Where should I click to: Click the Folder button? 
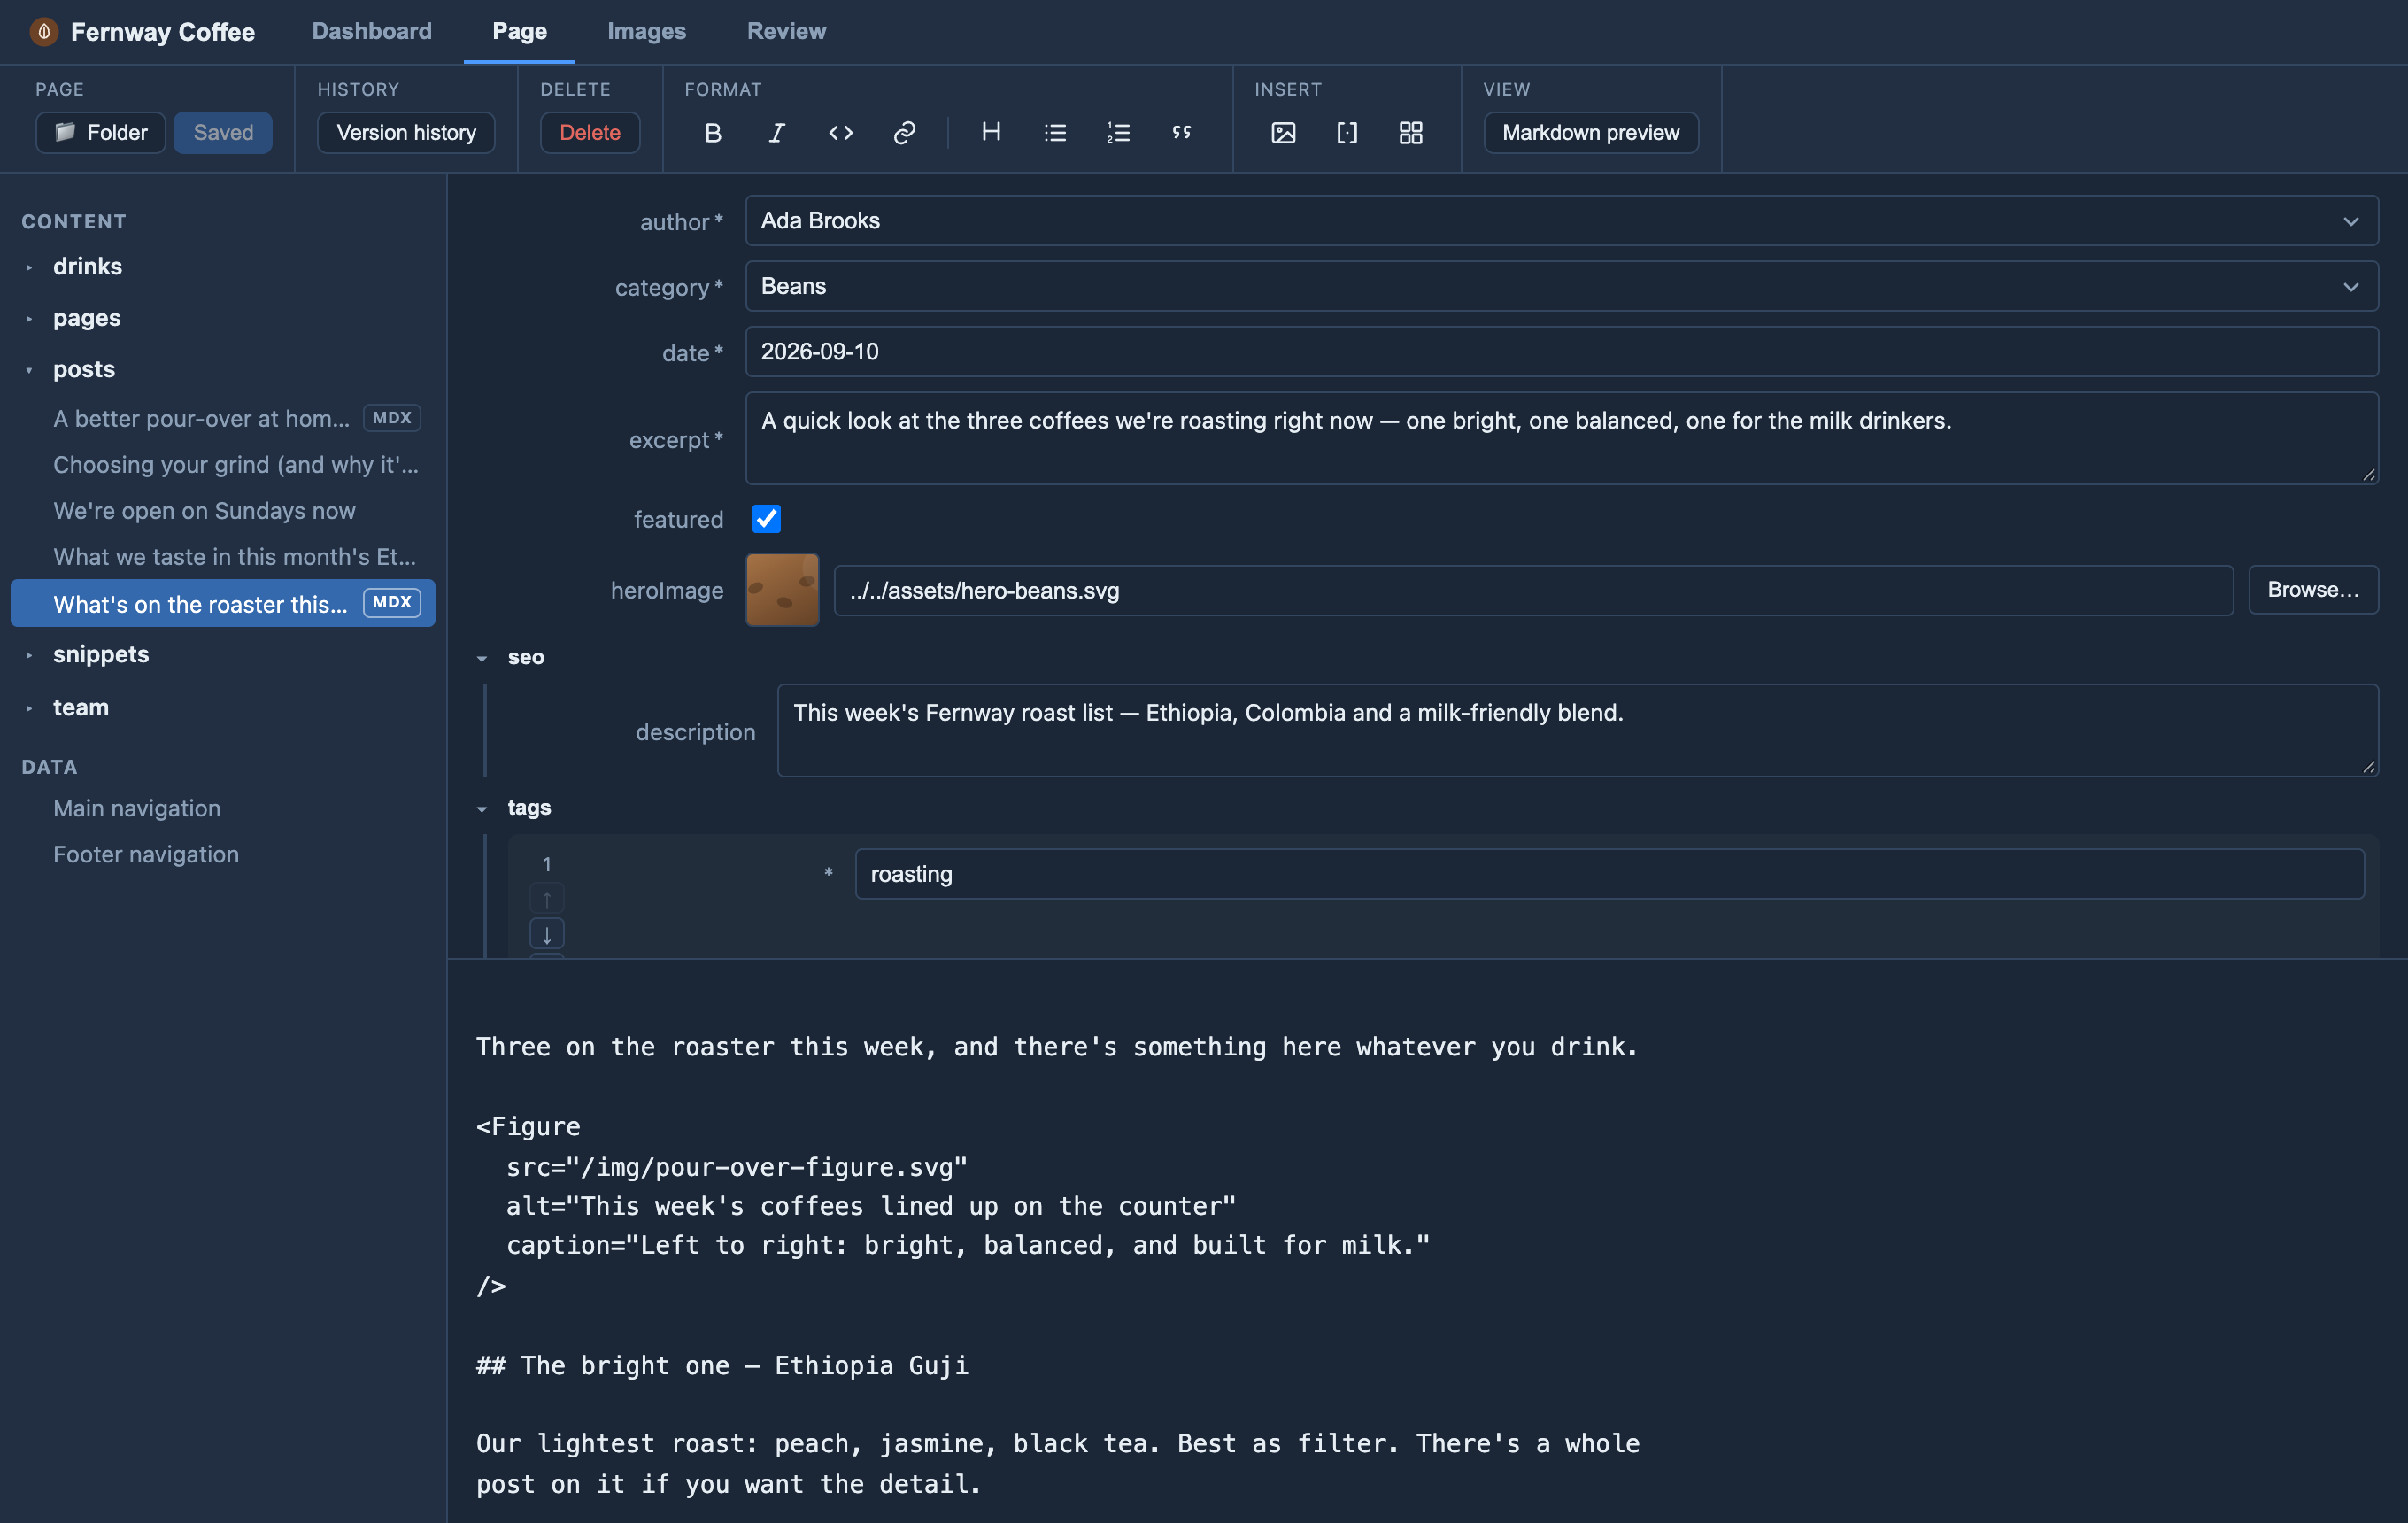pyautogui.click(x=101, y=132)
